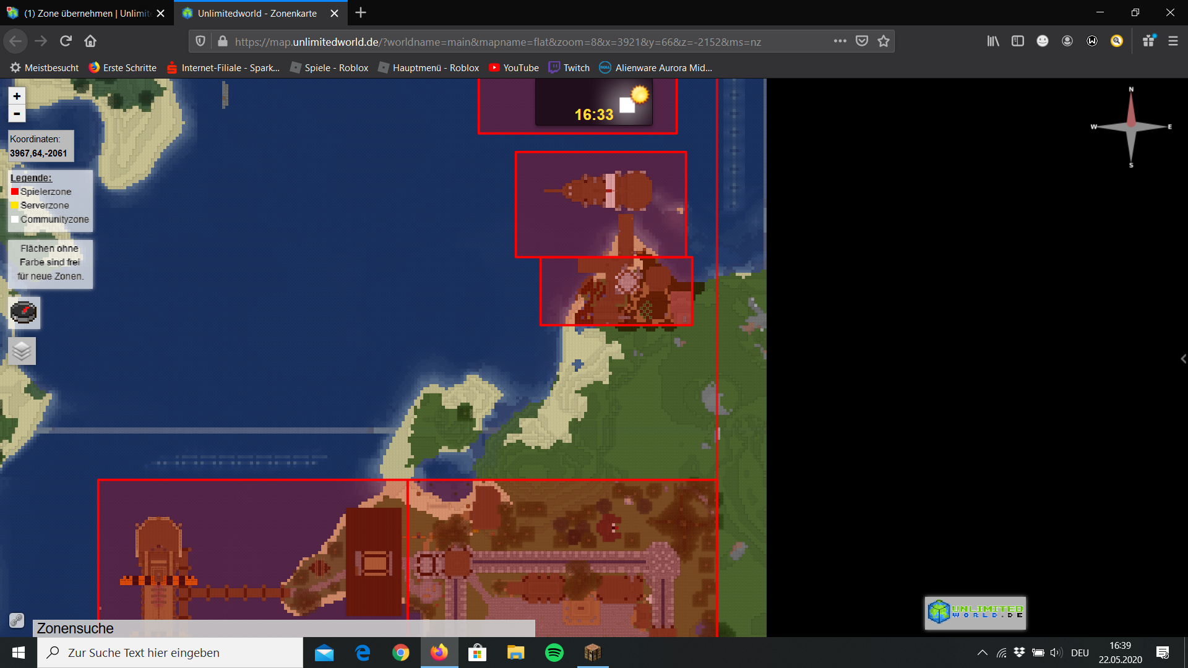Image resolution: width=1188 pixels, height=668 pixels.
Task: Toggle the Firefox sidebar view
Action: coord(1018,41)
